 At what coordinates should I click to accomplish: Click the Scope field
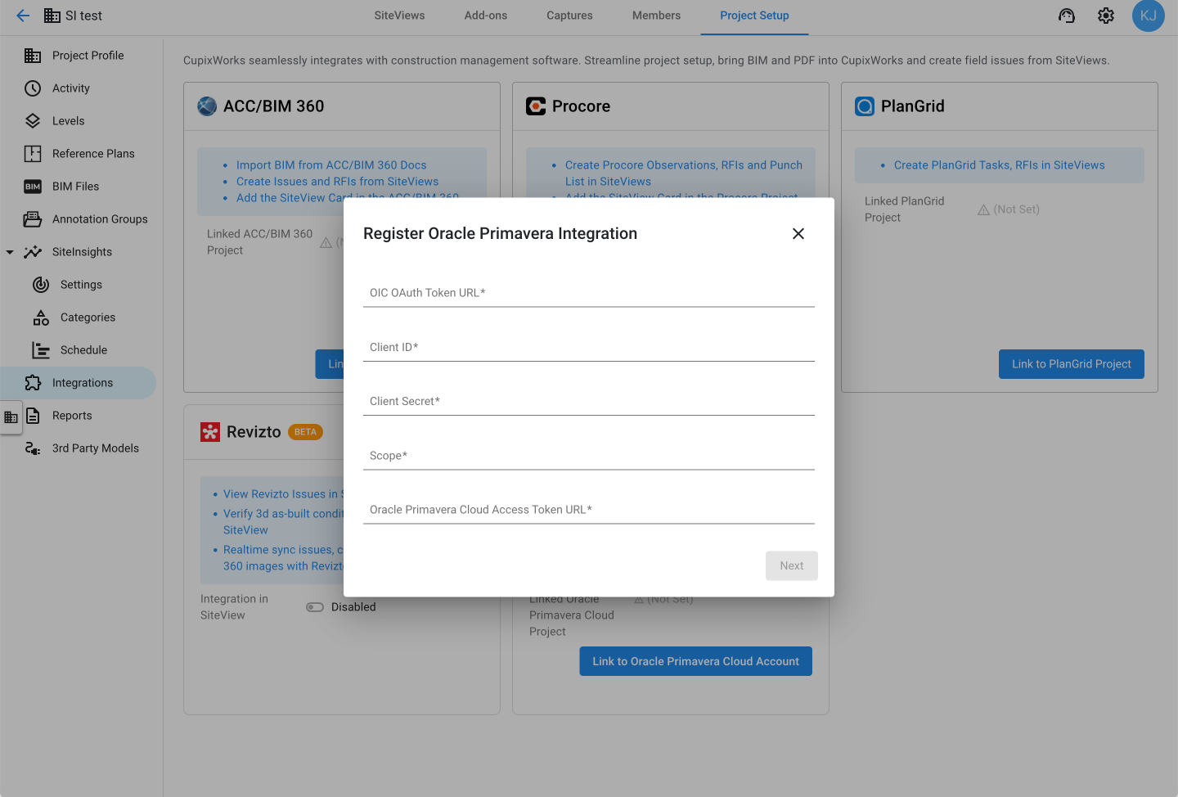coord(589,456)
